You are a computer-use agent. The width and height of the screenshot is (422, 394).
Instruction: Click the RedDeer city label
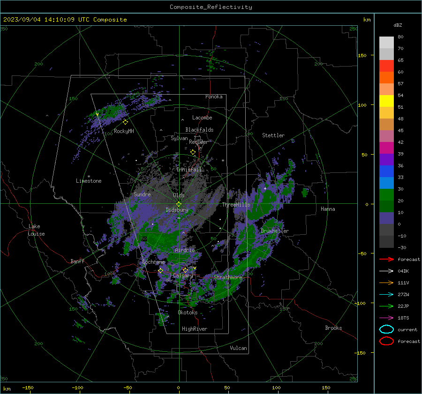[199, 142]
